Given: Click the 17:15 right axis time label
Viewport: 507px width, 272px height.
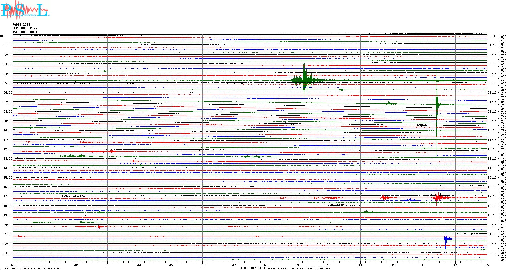Looking at the screenshot, I should (492, 196).
